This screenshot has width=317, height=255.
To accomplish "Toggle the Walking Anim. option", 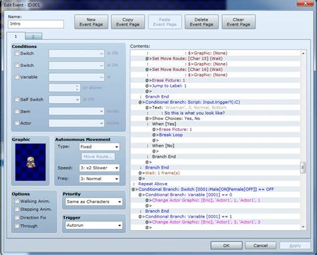I will click(x=17, y=201).
